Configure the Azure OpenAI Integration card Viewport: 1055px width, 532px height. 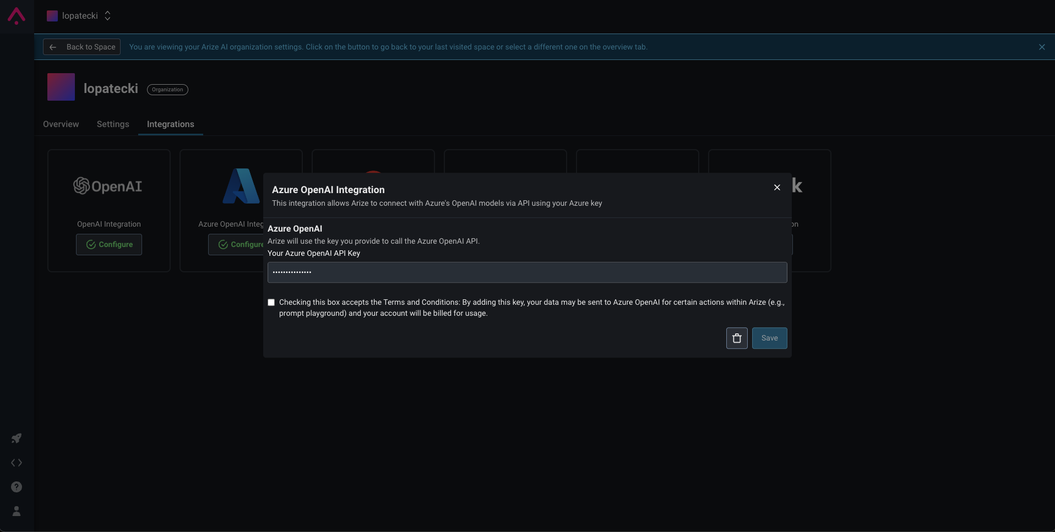[237, 244]
